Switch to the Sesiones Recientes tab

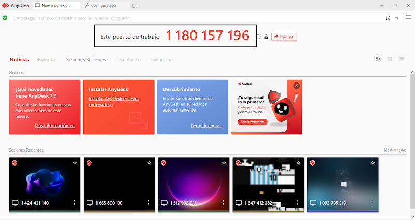pyautogui.click(x=86, y=60)
